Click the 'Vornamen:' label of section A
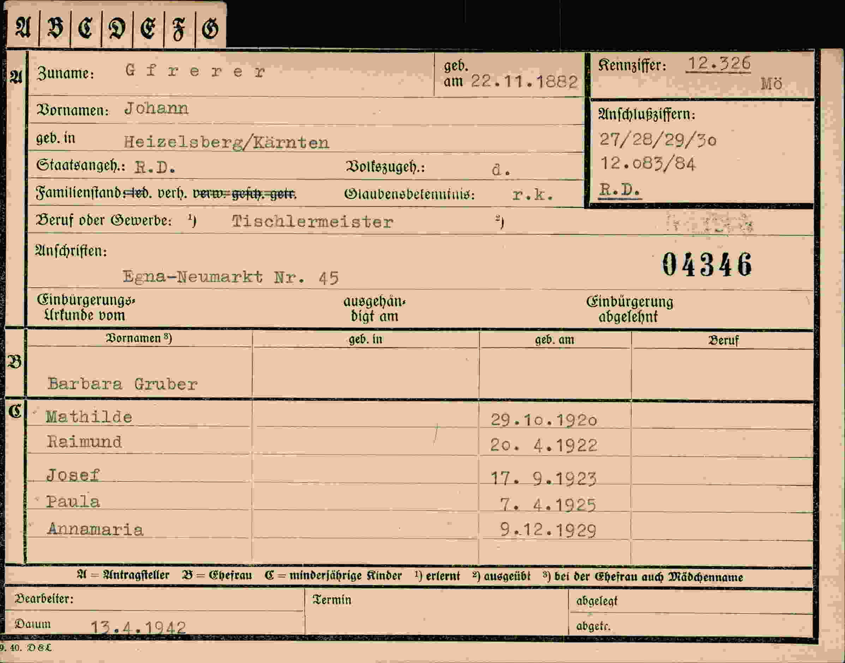 tap(72, 110)
